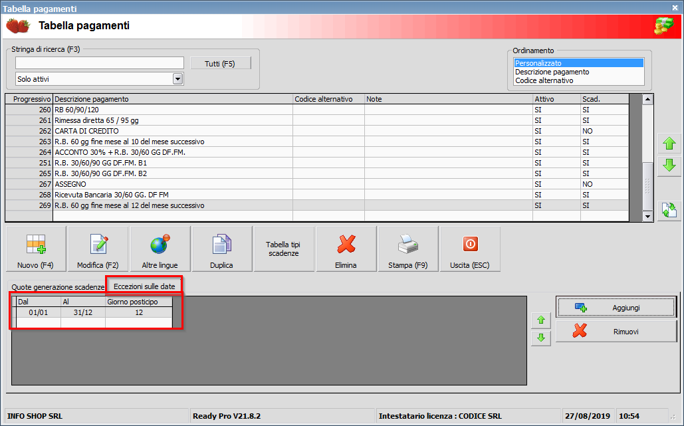This screenshot has height=426, width=684.
Task: Click the Dal cell 01/01
Action: (39, 312)
